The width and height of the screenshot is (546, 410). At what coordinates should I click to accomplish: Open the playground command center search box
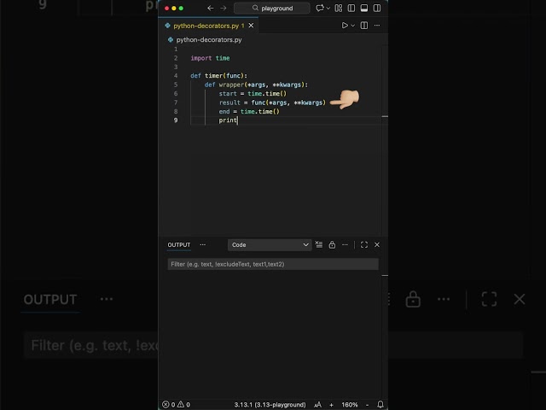coord(272,8)
